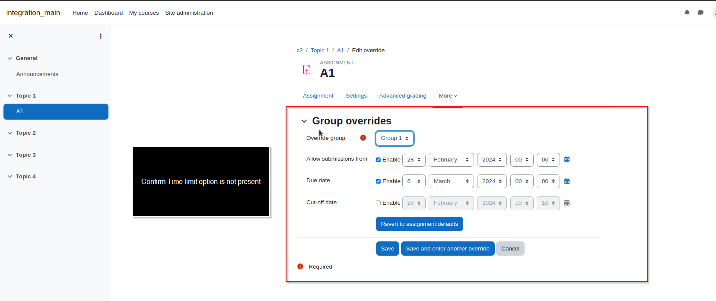This screenshot has height=301, width=716.
Task: Click the required icon in the form legend
Action: (x=300, y=266)
